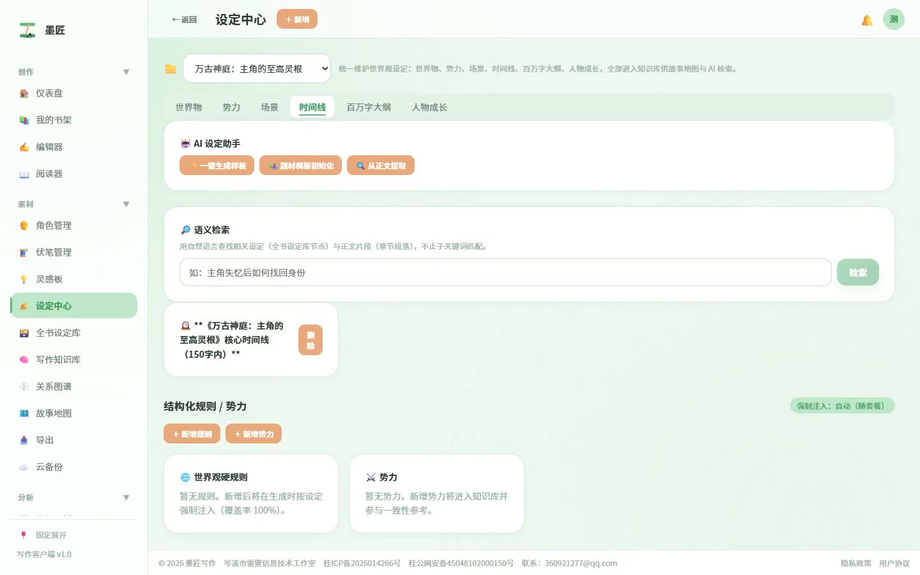Image resolution: width=920 pixels, height=575 pixels.
Task: Open the user avatar 测
Action: [894, 19]
